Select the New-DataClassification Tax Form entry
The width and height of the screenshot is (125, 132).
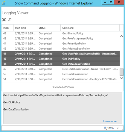[x=61, y=69]
